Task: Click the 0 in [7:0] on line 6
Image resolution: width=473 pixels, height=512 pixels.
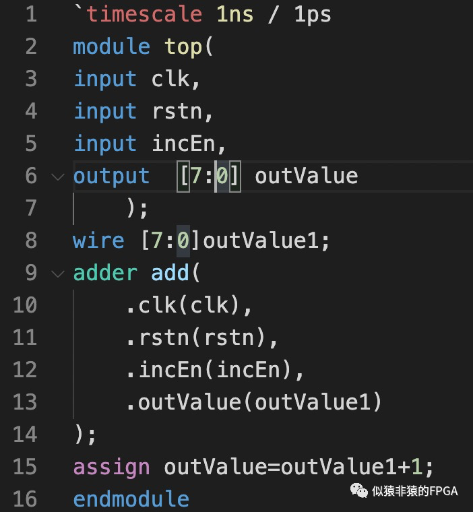Action: tap(222, 176)
